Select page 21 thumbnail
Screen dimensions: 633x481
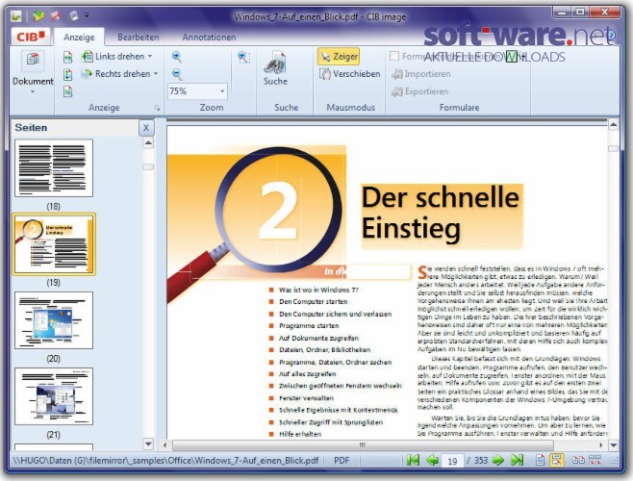(x=54, y=396)
